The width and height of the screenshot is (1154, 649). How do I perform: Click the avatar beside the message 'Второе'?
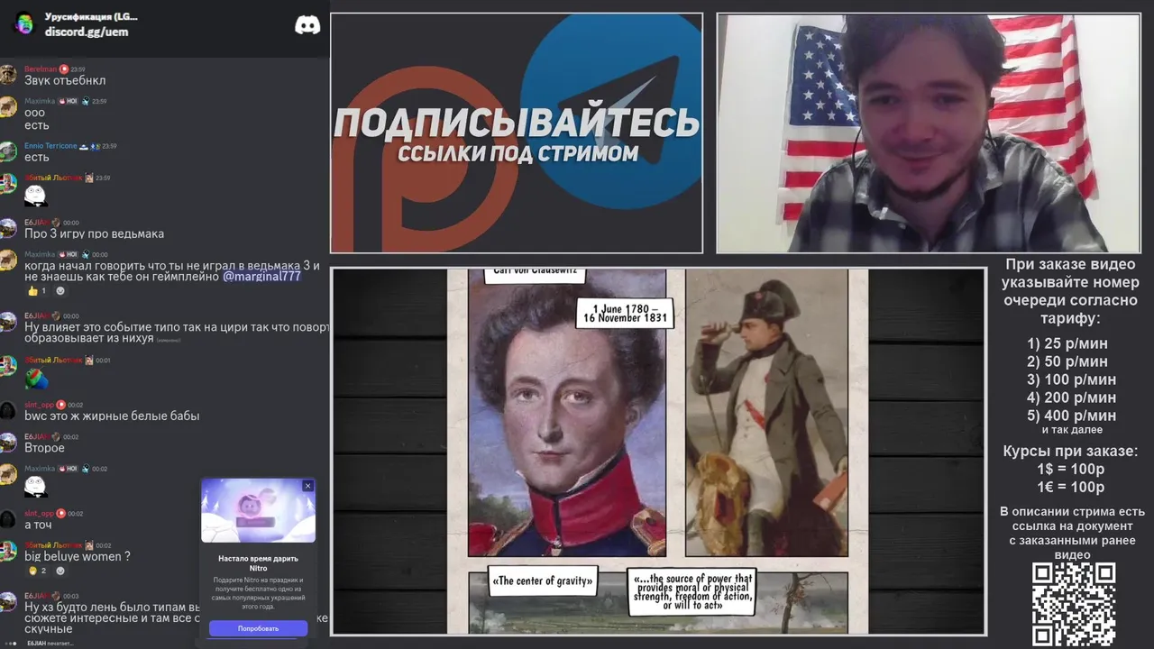pos(8,443)
